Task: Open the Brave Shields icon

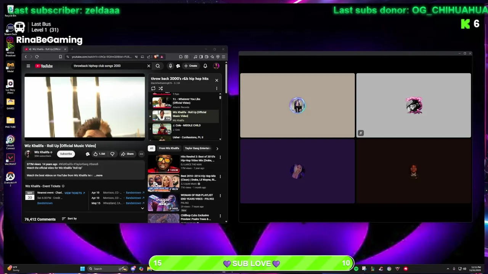Action: click(156, 57)
